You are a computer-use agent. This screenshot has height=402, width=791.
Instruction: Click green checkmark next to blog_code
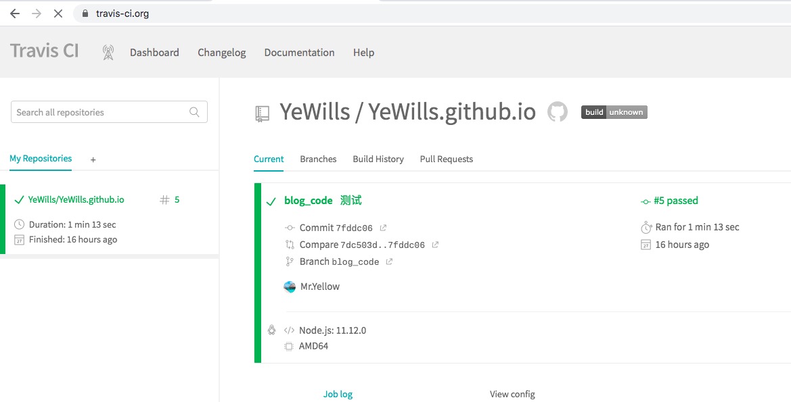point(271,201)
